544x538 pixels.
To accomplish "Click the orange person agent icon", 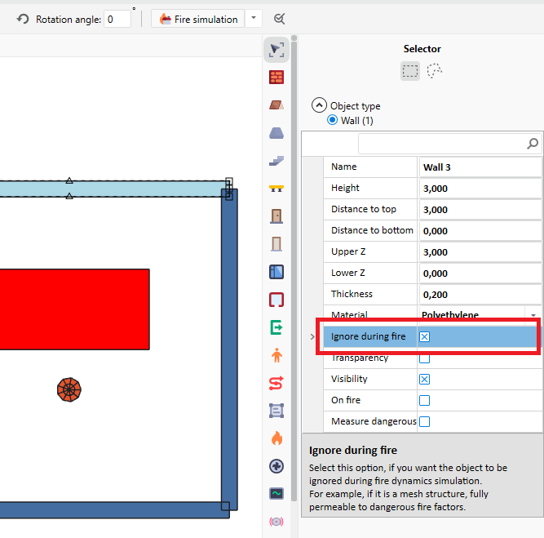I will click(276, 355).
